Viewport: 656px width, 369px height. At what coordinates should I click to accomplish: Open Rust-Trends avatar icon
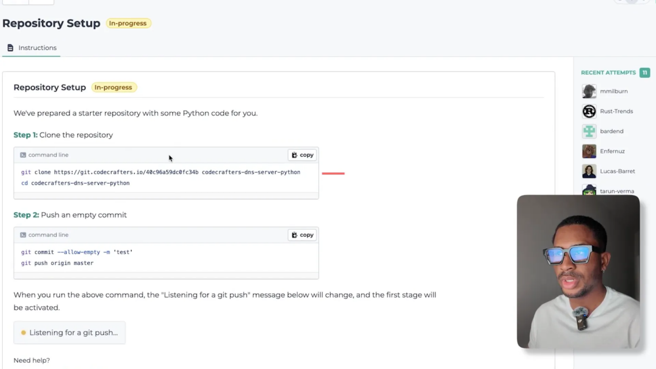[x=589, y=111]
